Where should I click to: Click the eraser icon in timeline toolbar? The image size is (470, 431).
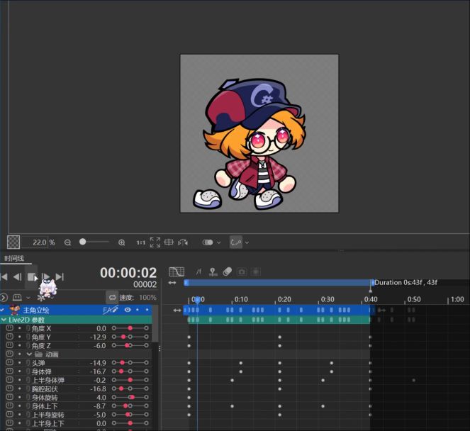[x=227, y=272]
